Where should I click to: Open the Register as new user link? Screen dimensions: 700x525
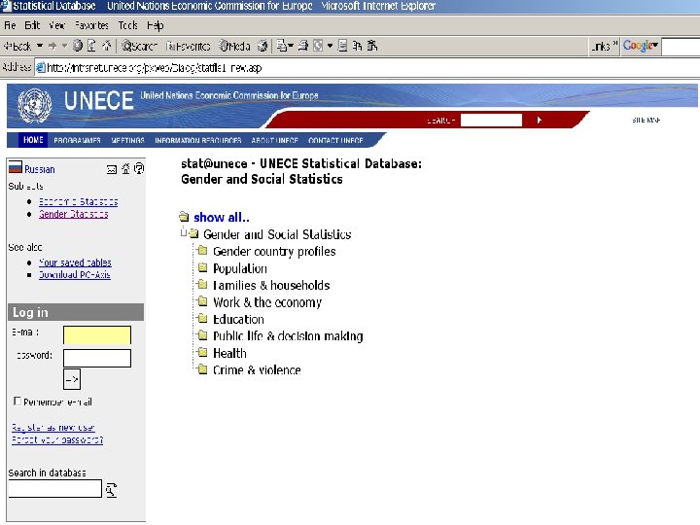53,427
